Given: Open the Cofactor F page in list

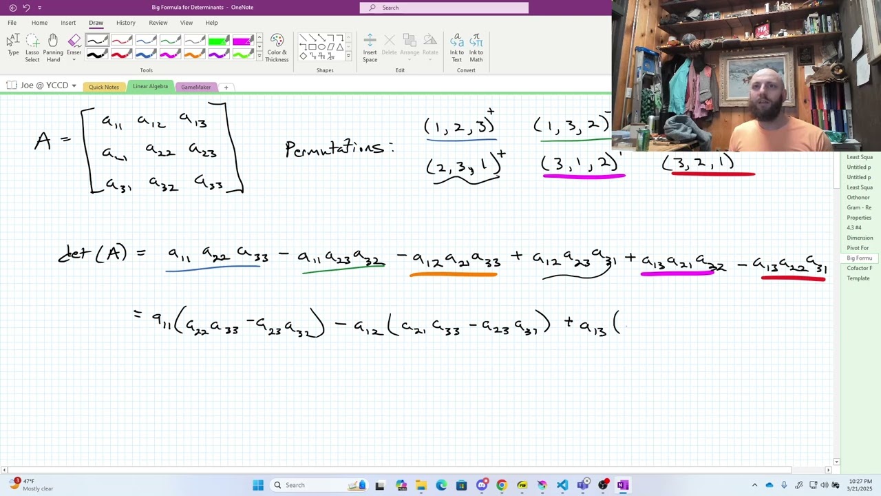Looking at the screenshot, I should [859, 268].
